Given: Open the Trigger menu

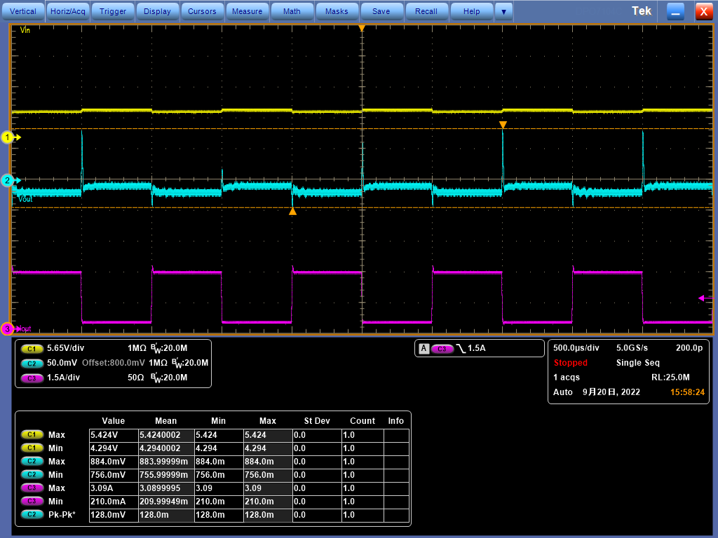Looking at the screenshot, I should pyautogui.click(x=113, y=11).
